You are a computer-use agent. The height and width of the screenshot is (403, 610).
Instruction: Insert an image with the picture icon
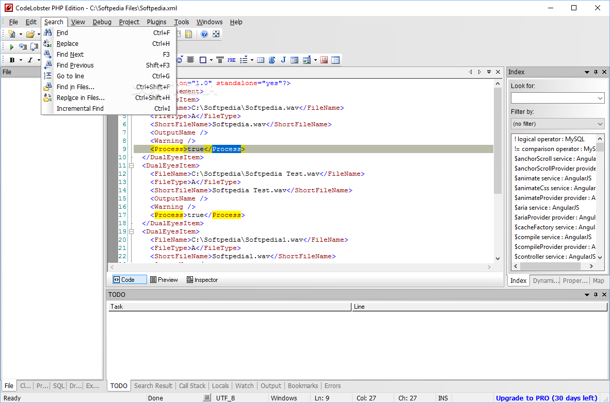point(324,60)
